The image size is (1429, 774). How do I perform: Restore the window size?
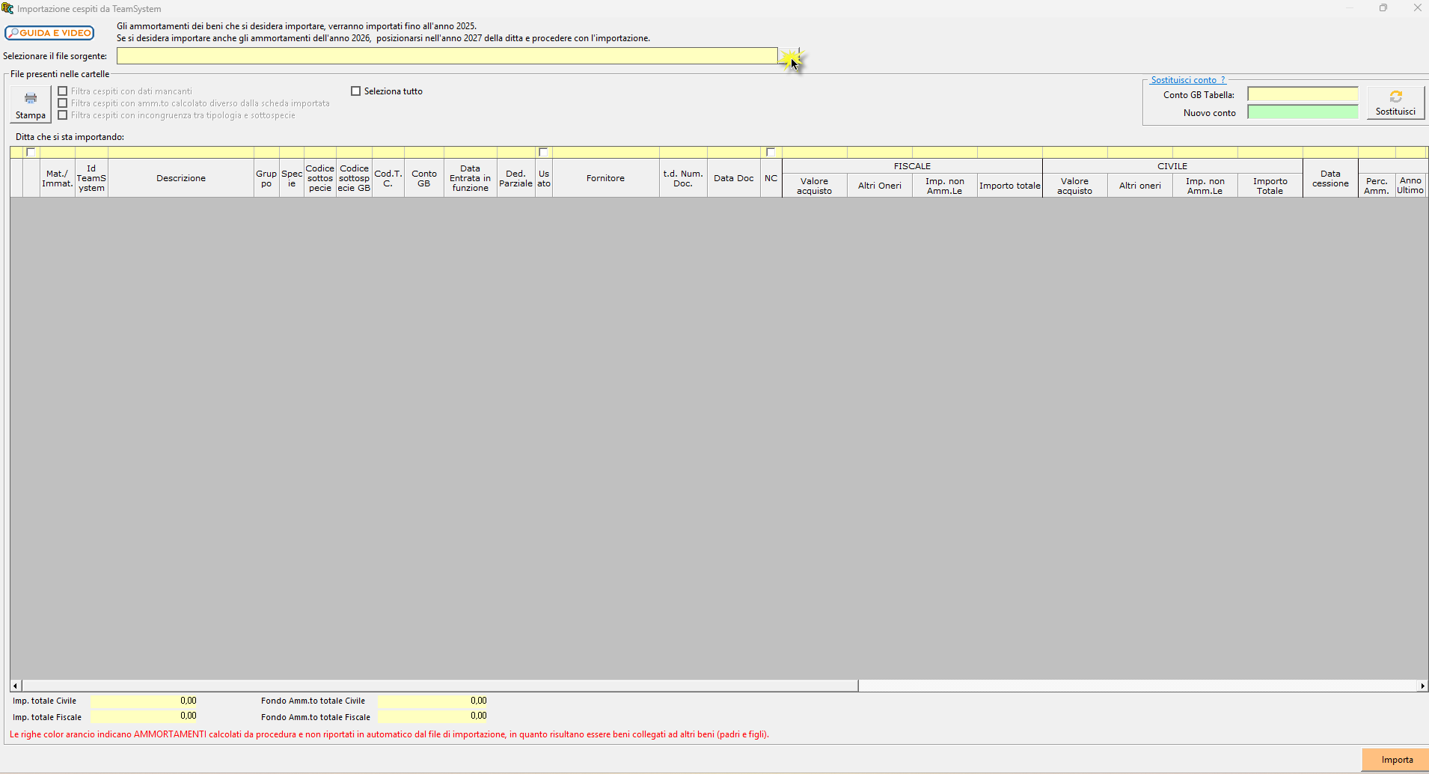tap(1383, 8)
